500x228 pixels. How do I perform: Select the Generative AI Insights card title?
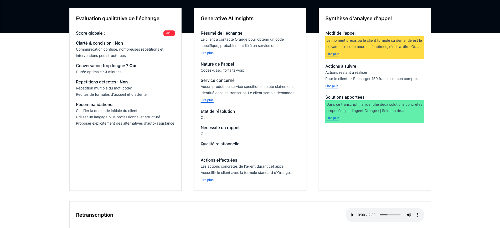click(x=227, y=18)
